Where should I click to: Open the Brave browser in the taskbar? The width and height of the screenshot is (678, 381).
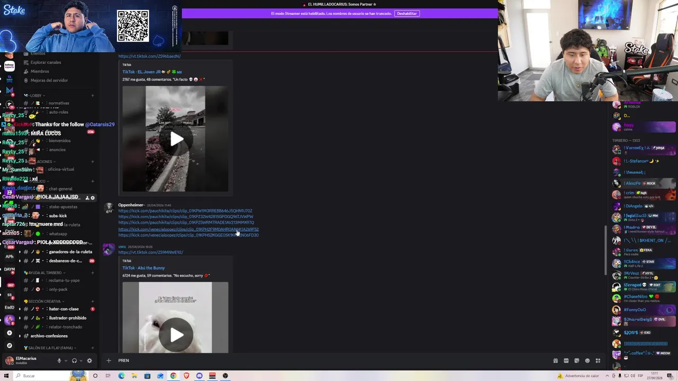186,376
